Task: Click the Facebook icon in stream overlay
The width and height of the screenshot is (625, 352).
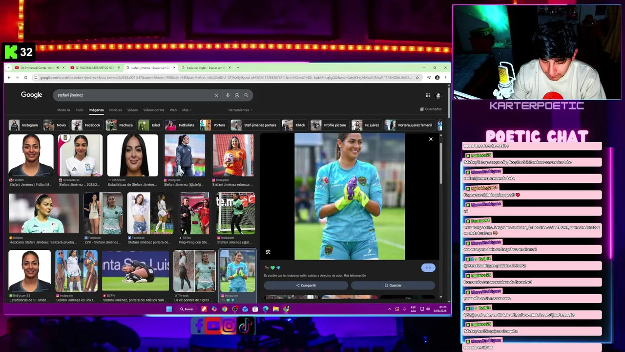Action: 198,326
